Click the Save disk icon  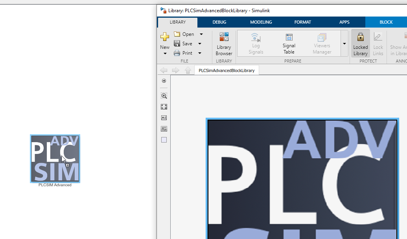tap(177, 43)
